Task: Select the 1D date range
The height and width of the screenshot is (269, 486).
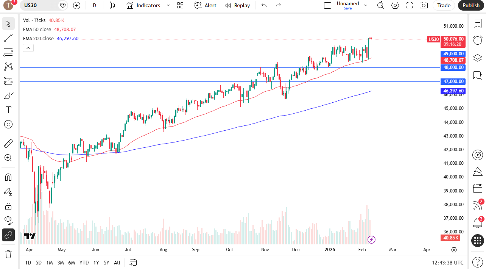Action: [x=28, y=263]
